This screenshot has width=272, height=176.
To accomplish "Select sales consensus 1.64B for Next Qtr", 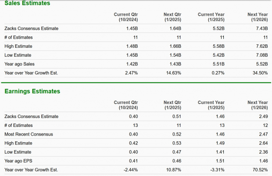I will pyautogui.click(x=175, y=29).
